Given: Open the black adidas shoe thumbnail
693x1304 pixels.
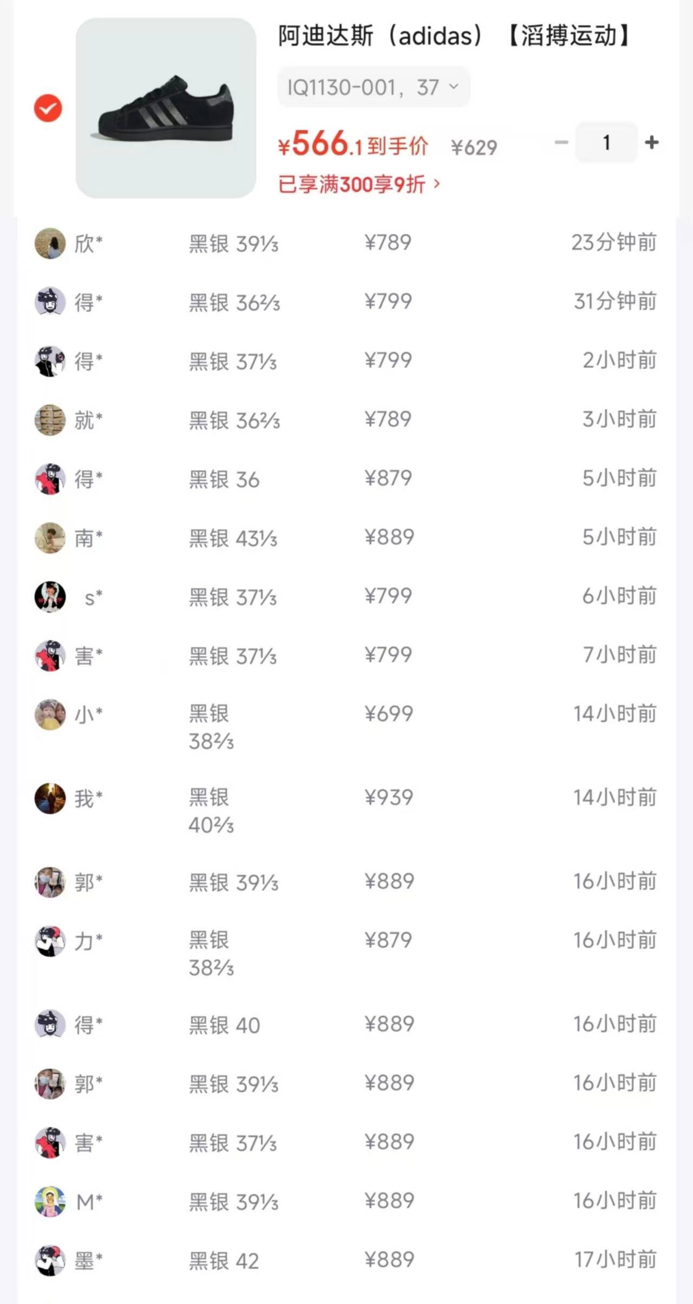Looking at the screenshot, I should (x=166, y=108).
